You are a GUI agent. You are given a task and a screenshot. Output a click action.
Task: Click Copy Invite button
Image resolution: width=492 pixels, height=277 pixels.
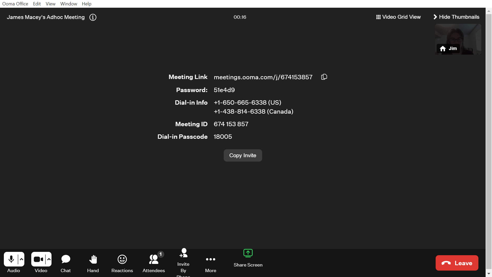pos(243,155)
